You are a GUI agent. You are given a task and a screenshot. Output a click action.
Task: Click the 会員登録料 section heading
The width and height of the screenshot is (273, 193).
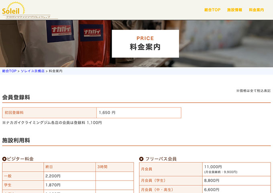tap(16, 97)
